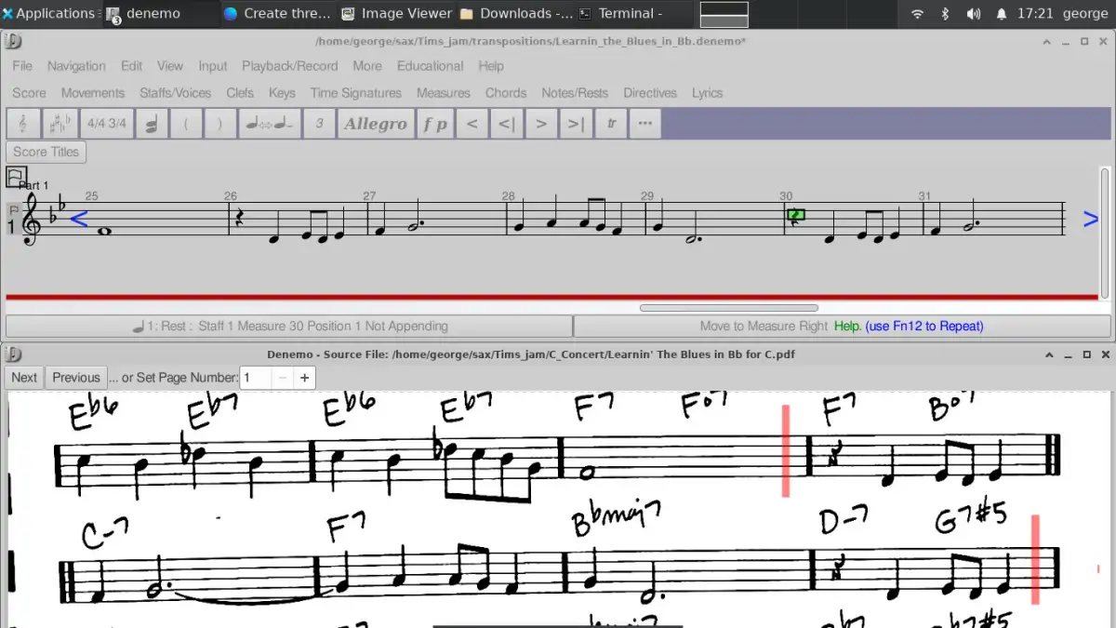Click the volume speaker icon

(973, 14)
